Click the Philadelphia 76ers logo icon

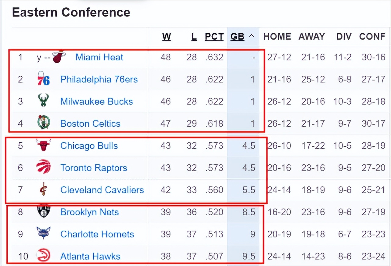pyautogui.click(x=43, y=79)
